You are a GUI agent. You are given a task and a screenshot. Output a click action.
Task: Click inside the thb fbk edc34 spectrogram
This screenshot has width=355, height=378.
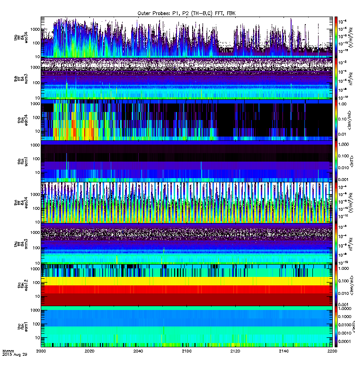186,120
